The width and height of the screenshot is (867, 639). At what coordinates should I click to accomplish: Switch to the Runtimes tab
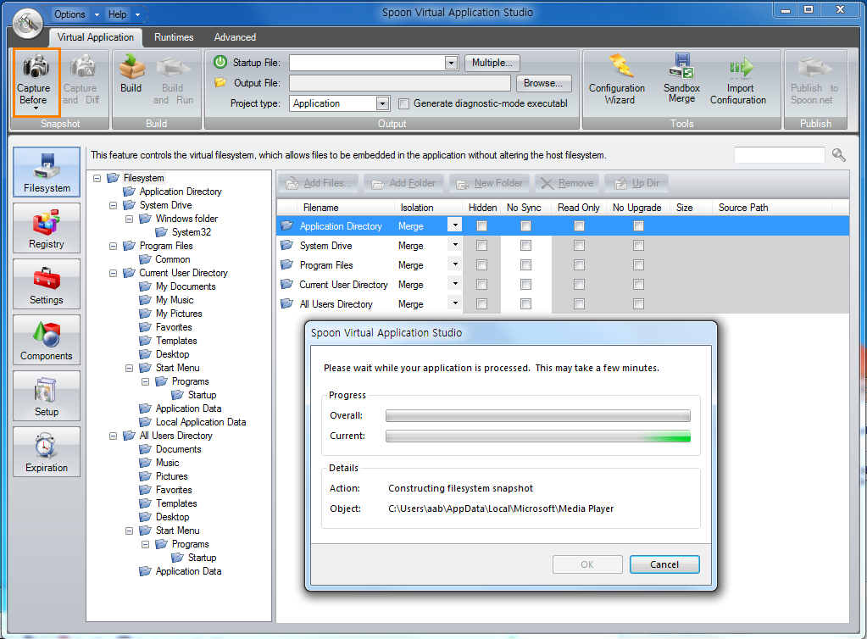[174, 37]
